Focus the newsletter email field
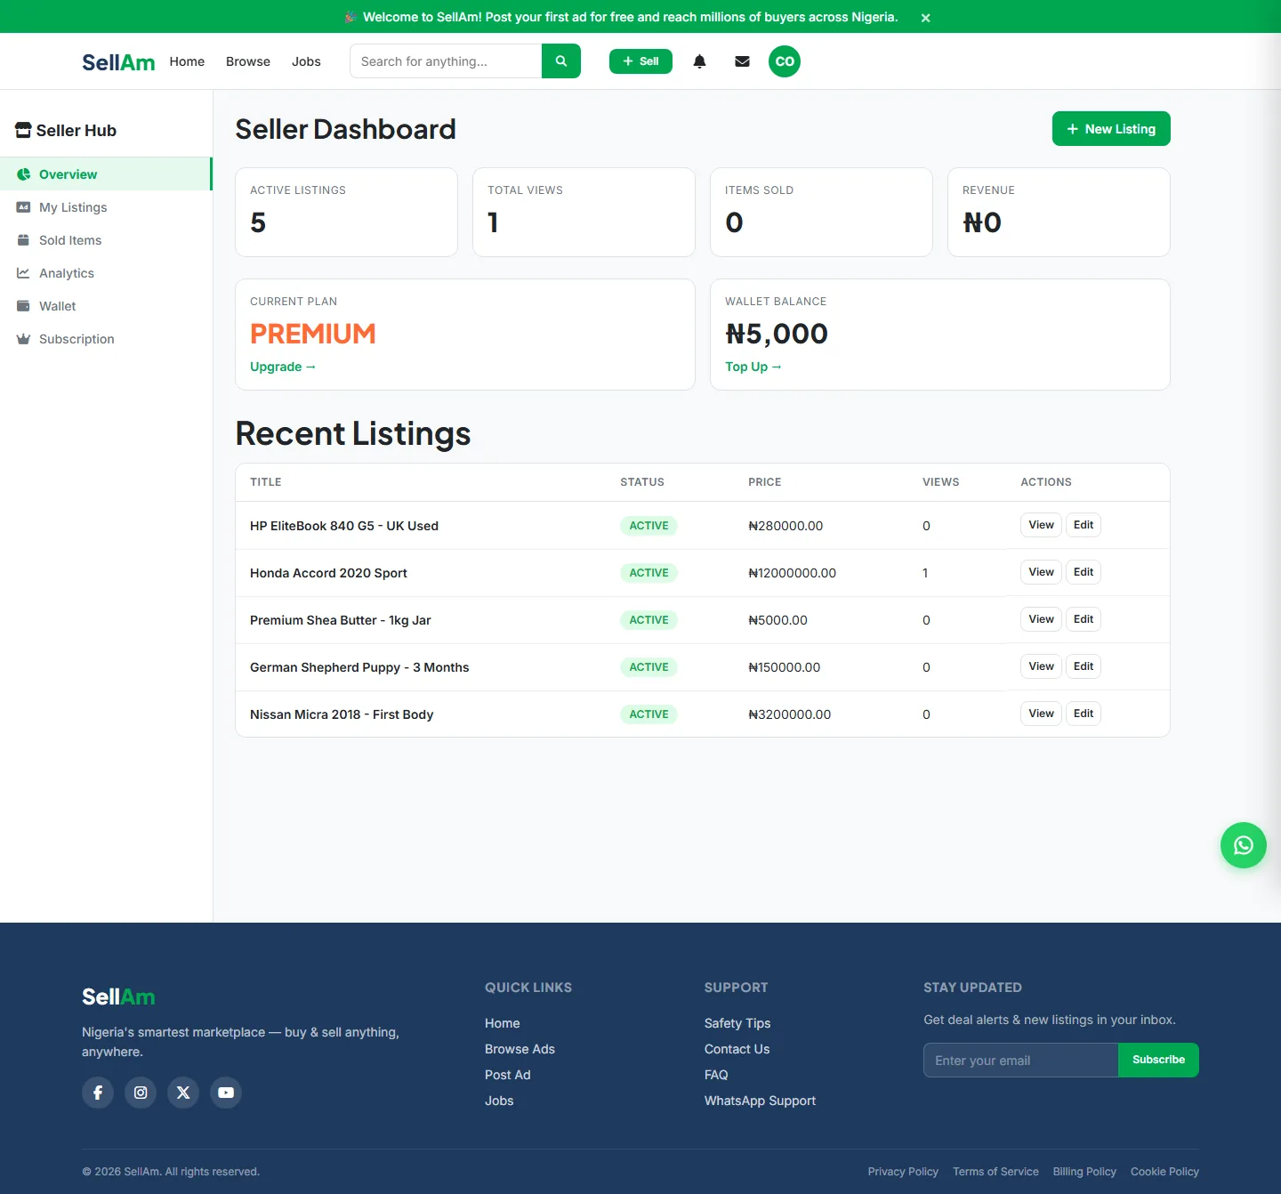This screenshot has height=1194, width=1281. pos(1020,1061)
